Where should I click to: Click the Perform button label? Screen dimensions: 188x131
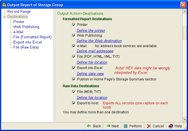tap(136, 126)
